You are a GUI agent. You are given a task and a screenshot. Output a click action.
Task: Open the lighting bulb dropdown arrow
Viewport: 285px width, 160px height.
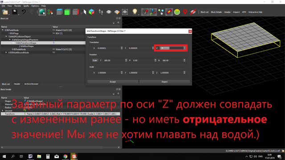click(138, 15)
